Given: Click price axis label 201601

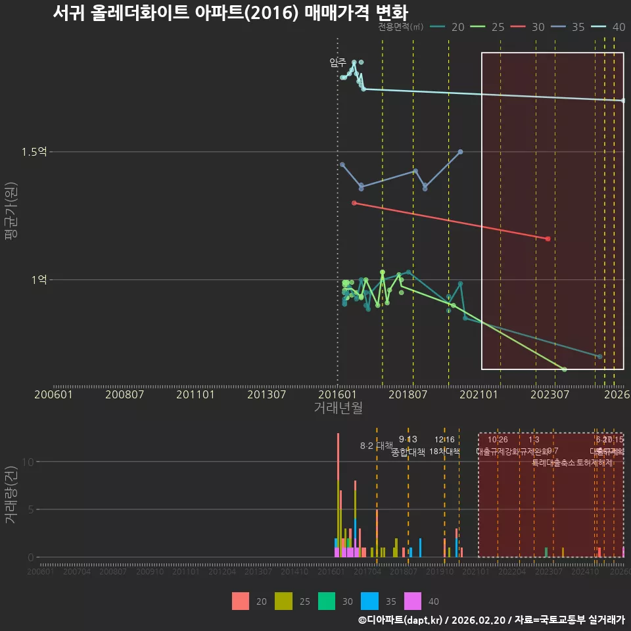Looking at the screenshot, I should [337, 394].
